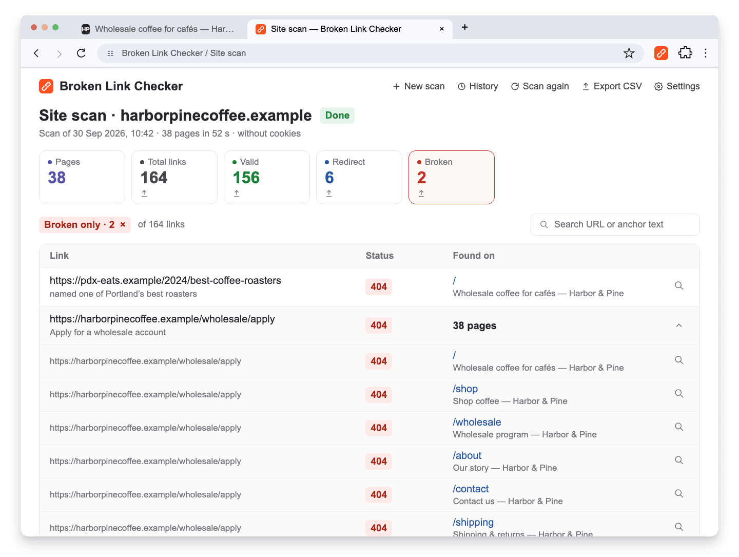Open the /shop found-on link
This screenshot has width=739, height=557.
pyautogui.click(x=465, y=389)
